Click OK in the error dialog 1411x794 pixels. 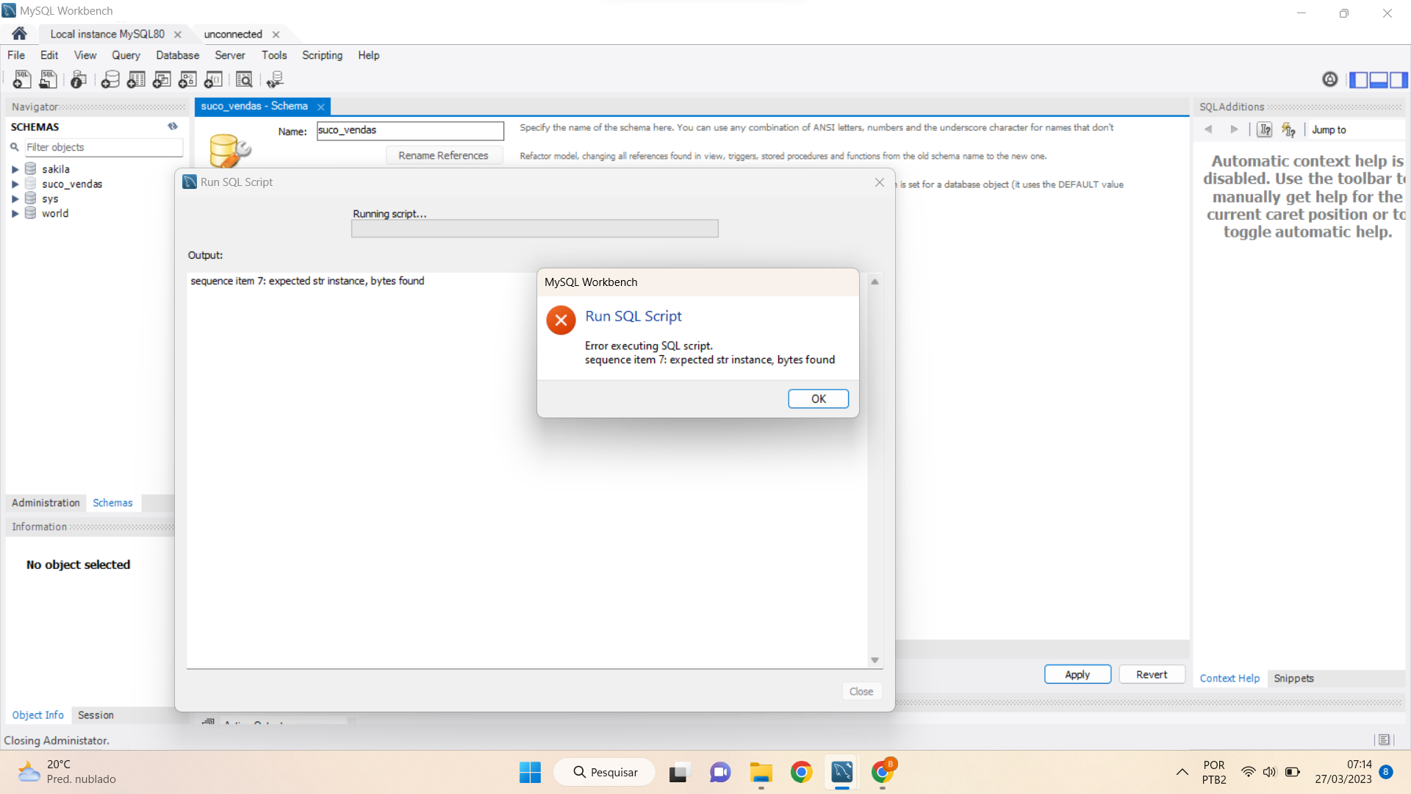[818, 398]
